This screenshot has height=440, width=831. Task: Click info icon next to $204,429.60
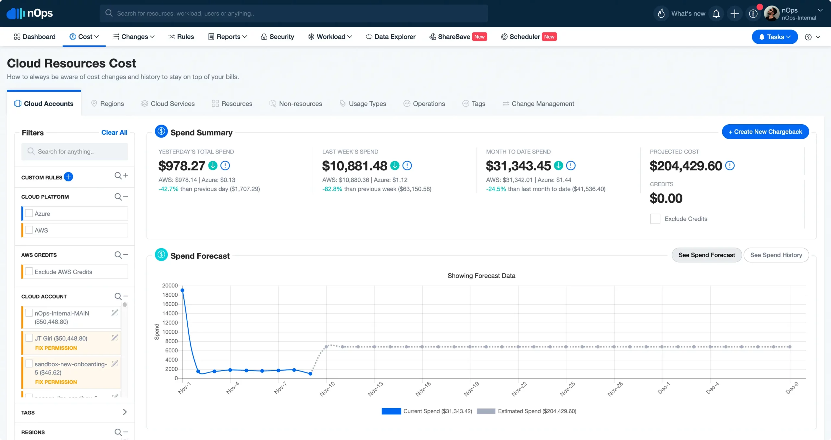pyautogui.click(x=730, y=166)
